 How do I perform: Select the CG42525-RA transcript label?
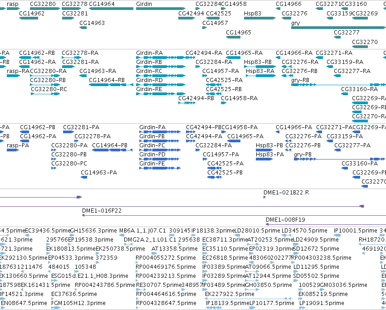coord(224,80)
